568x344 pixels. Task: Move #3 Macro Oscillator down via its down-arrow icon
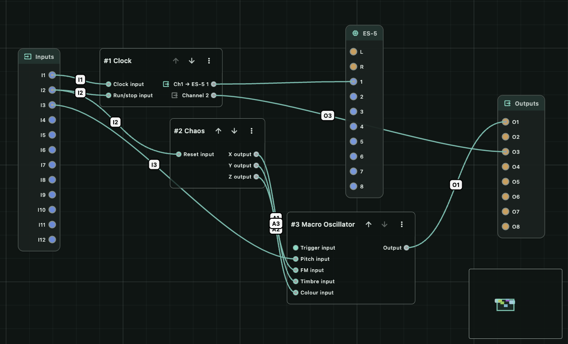click(384, 224)
